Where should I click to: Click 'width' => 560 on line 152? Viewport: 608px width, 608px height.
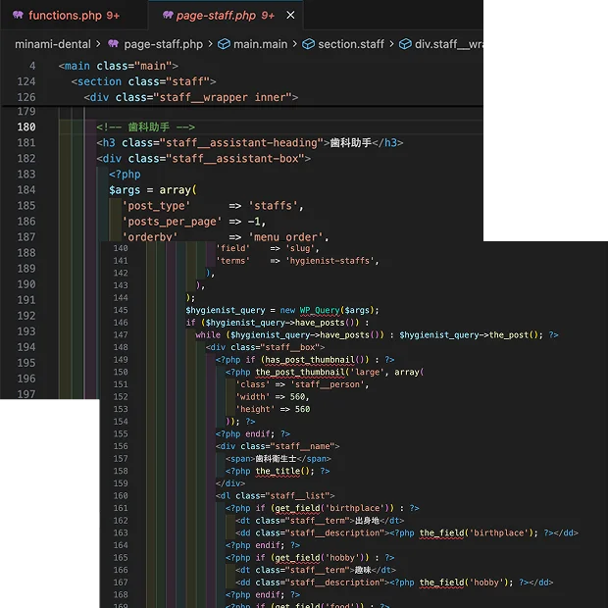(x=273, y=397)
